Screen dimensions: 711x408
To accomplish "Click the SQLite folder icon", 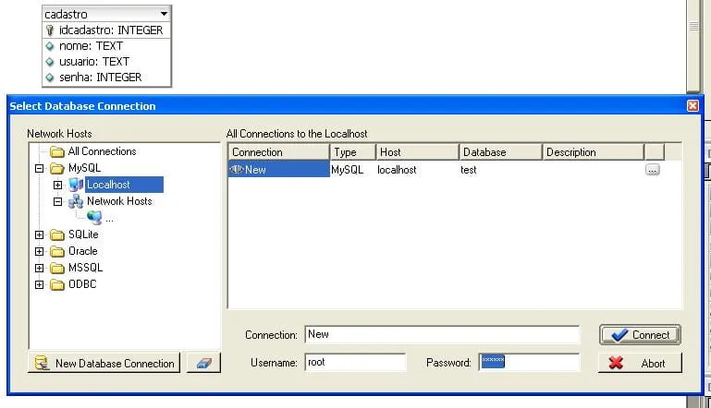I will [57, 235].
